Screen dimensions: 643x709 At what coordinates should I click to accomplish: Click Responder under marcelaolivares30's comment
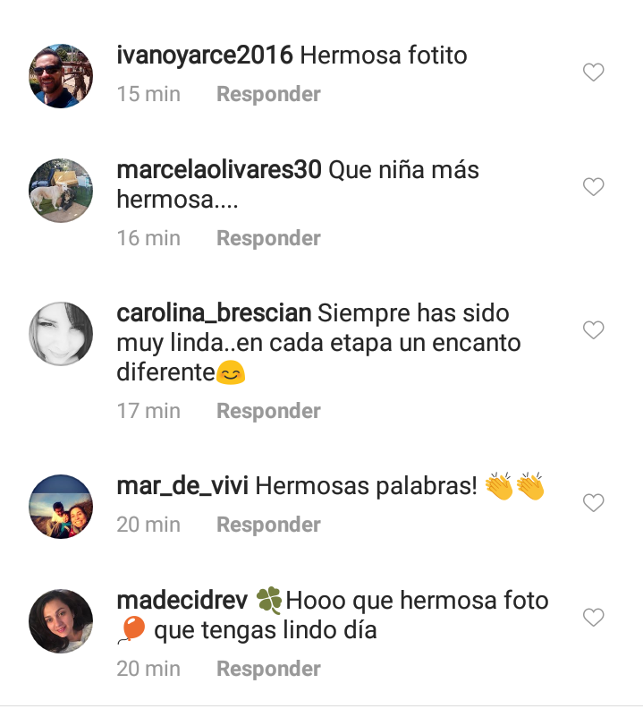pyautogui.click(x=268, y=238)
